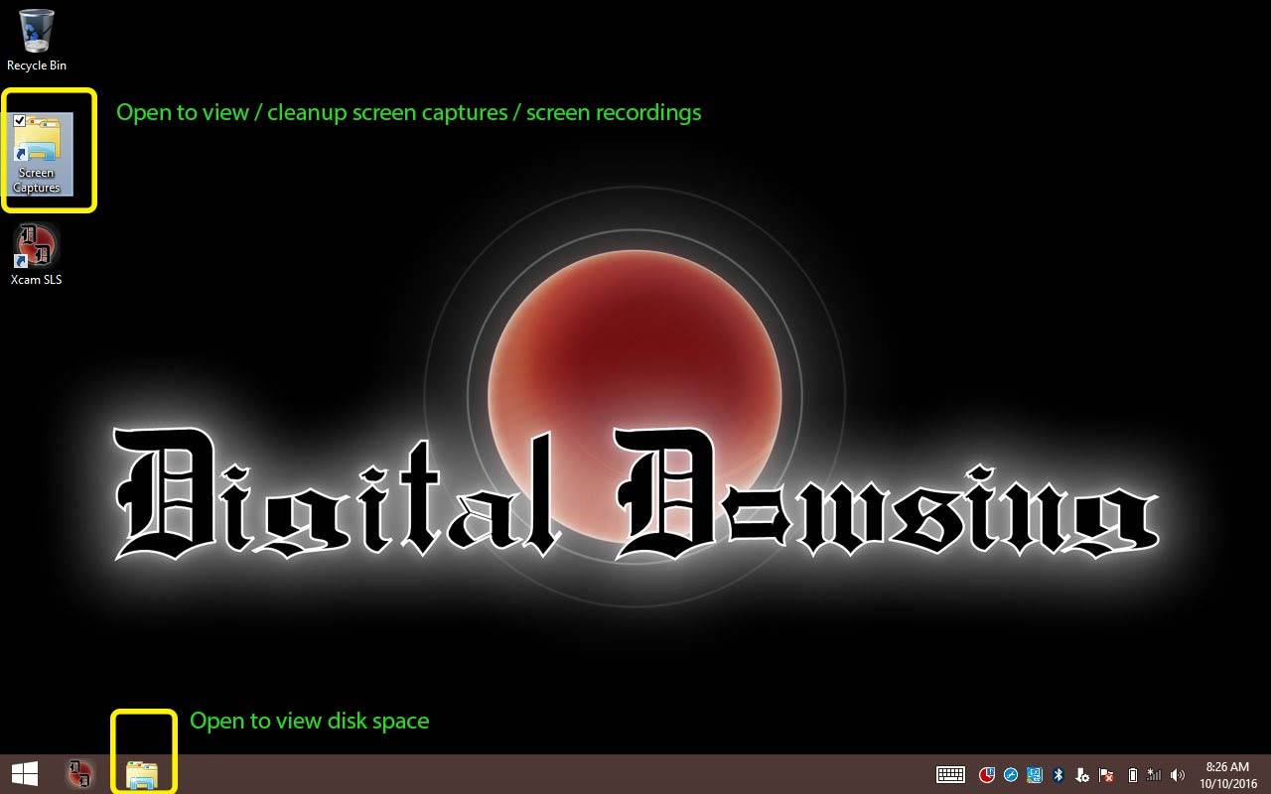This screenshot has width=1271, height=794.
Task: Open the Bluetooth tray icon
Action: 1059,775
